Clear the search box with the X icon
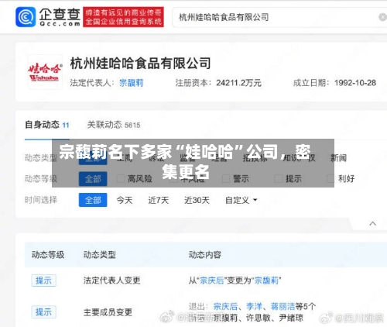387x327 pixels. pyautogui.click(x=382, y=17)
